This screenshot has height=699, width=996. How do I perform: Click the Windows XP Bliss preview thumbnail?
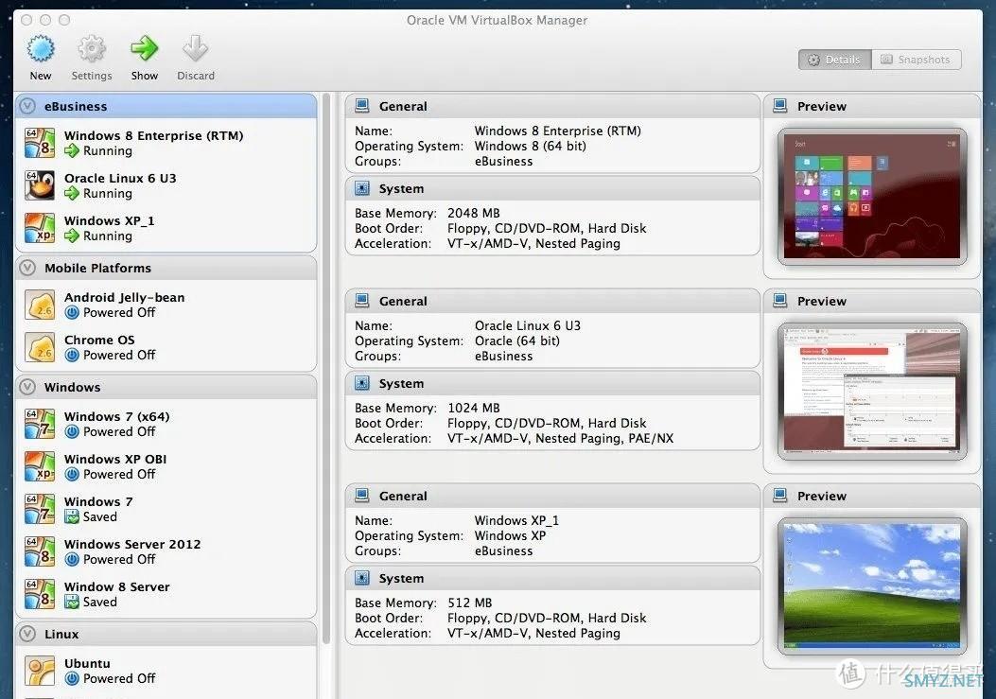(x=872, y=586)
